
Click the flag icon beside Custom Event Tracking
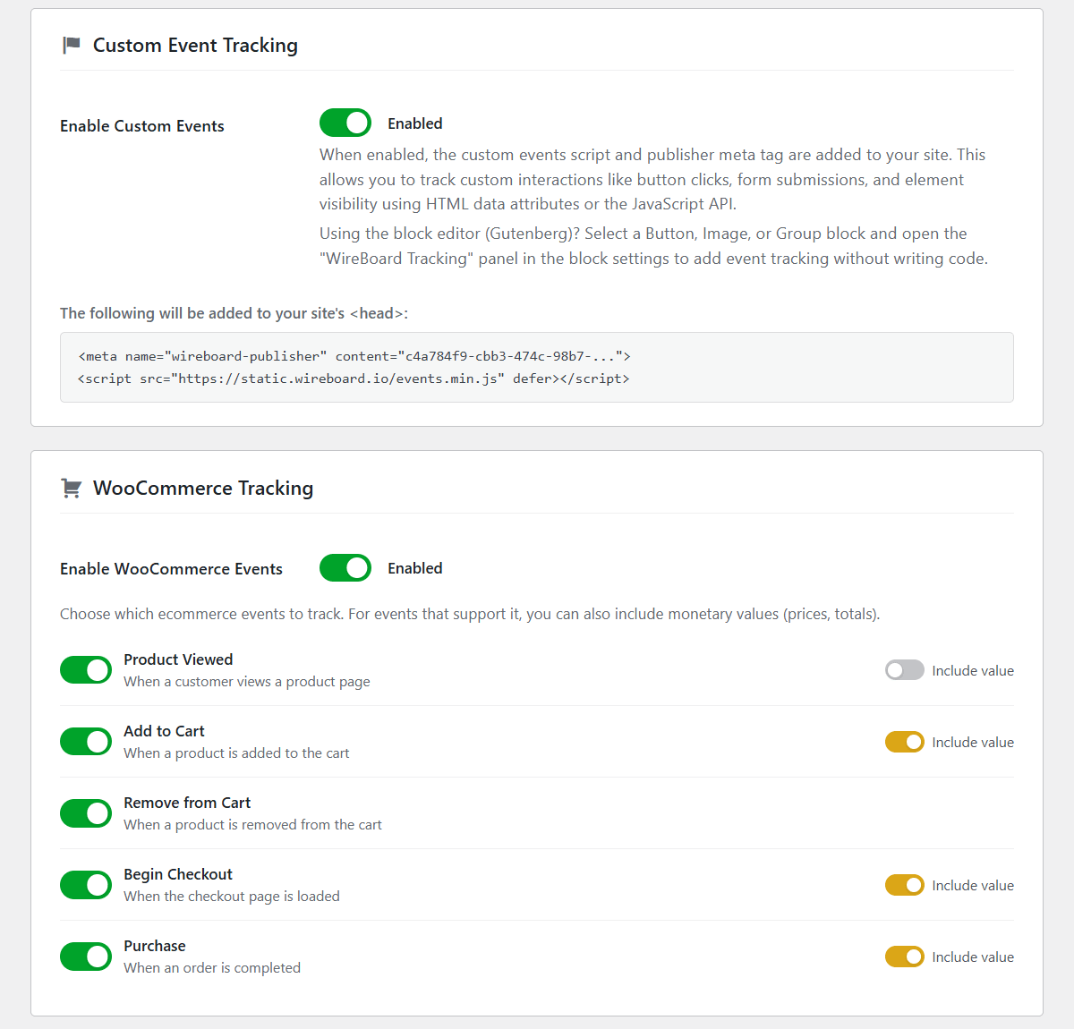tap(72, 45)
